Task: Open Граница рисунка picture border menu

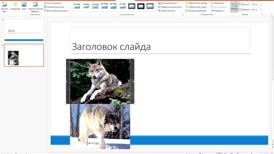Action: click(168, 3)
